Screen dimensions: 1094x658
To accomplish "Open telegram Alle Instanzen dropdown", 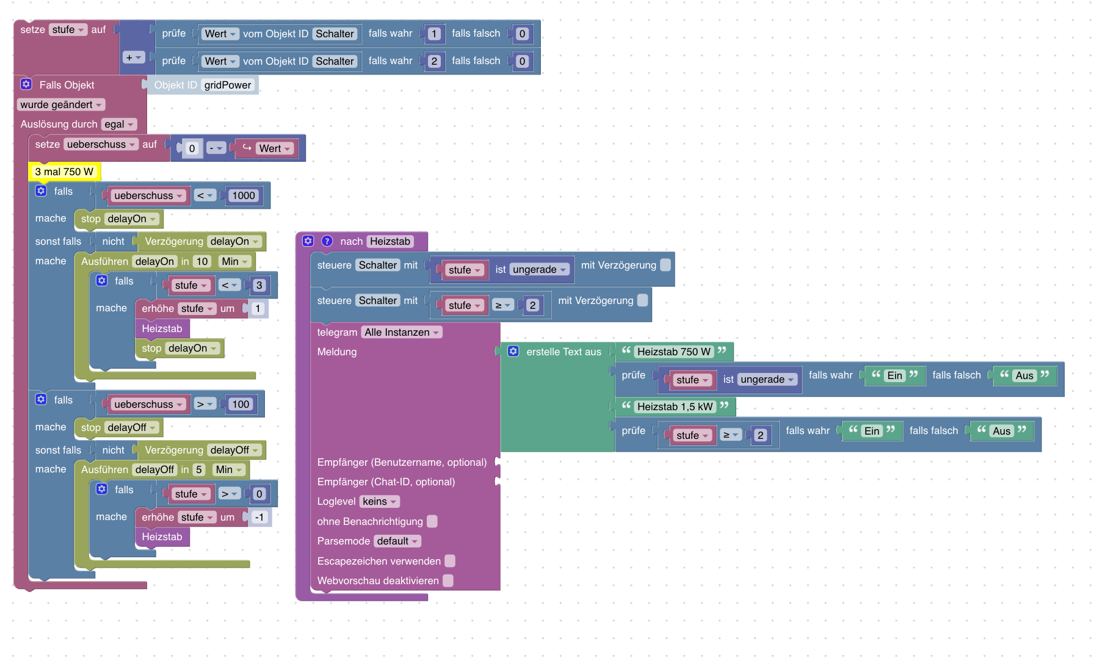I will point(402,332).
